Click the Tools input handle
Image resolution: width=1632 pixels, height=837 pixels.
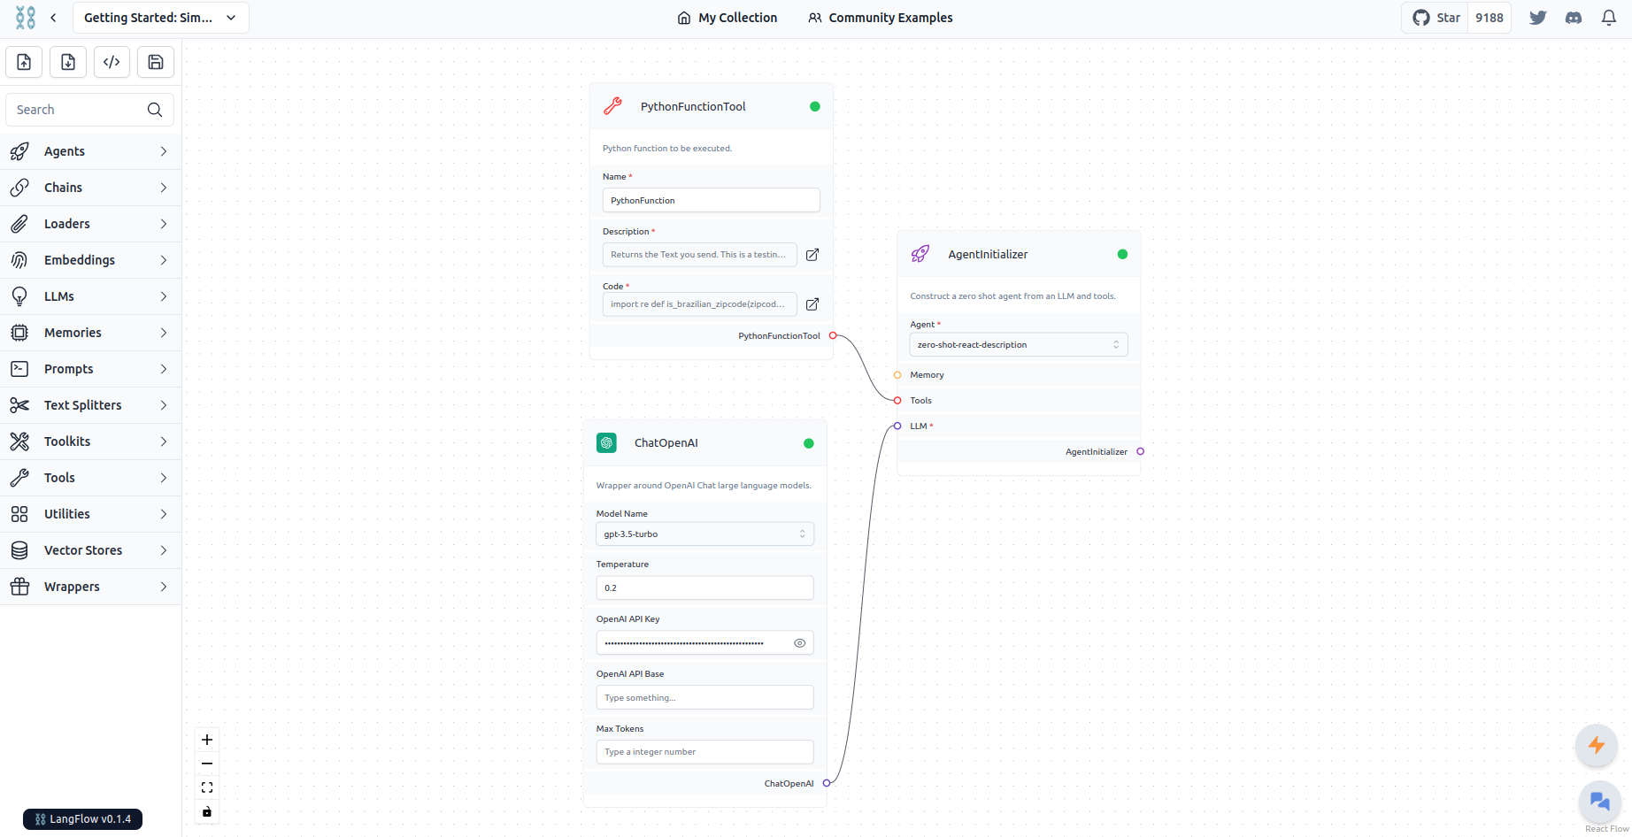pyautogui.click(x=897, y=401)
